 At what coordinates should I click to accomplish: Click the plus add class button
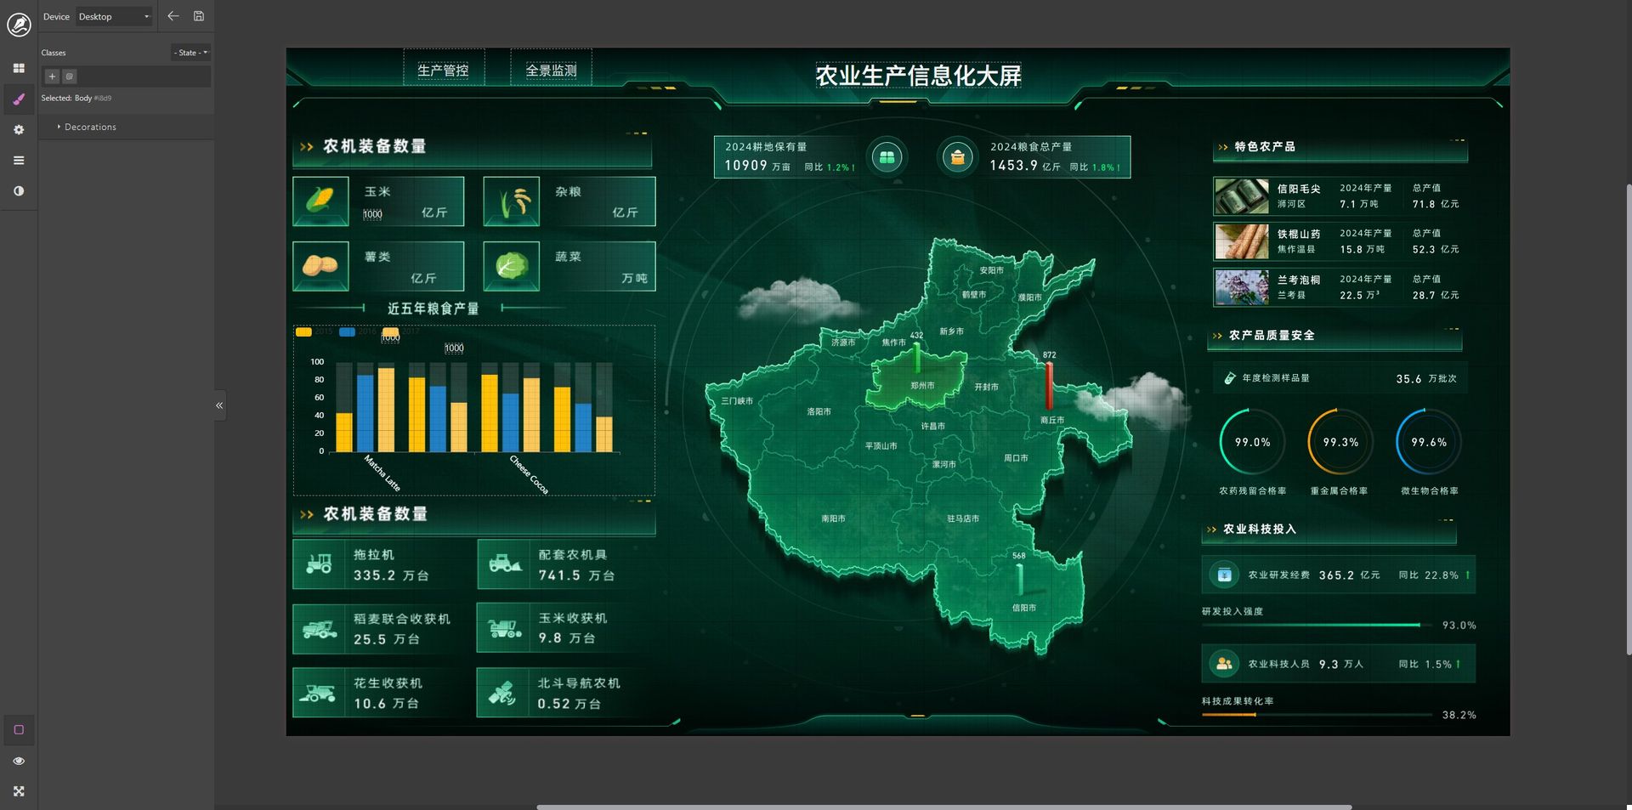point(52,76)
